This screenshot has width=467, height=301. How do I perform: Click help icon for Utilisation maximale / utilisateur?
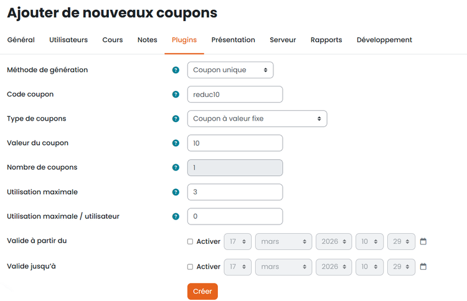176,216
